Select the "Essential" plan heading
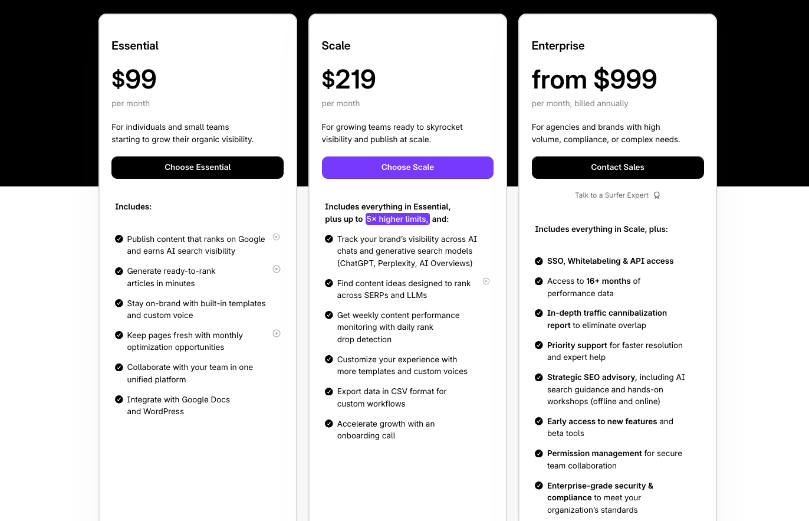Image resolution: width=809 pixels, height=521 pixels. (134, 45)
